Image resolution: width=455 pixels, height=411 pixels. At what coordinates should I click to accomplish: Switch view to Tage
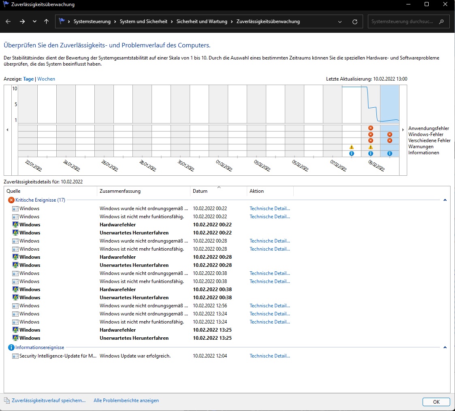28,79
